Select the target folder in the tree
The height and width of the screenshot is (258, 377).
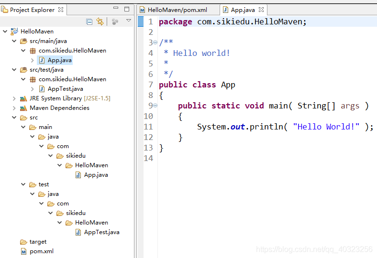click(38, 242)
